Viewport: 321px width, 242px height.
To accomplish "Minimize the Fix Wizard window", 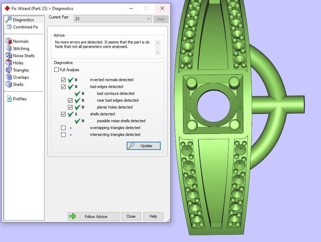I will click(x=131, y=8).
